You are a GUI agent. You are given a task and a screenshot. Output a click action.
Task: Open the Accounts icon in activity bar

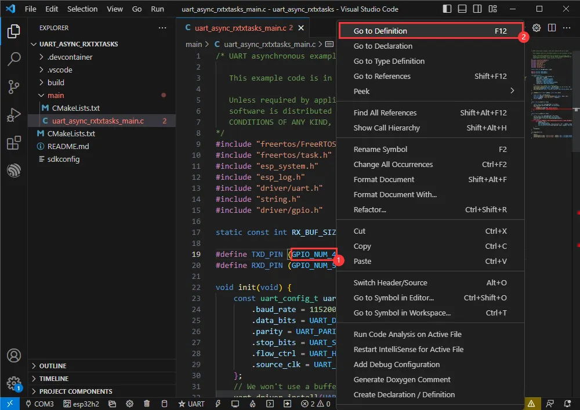coord(14,355)
